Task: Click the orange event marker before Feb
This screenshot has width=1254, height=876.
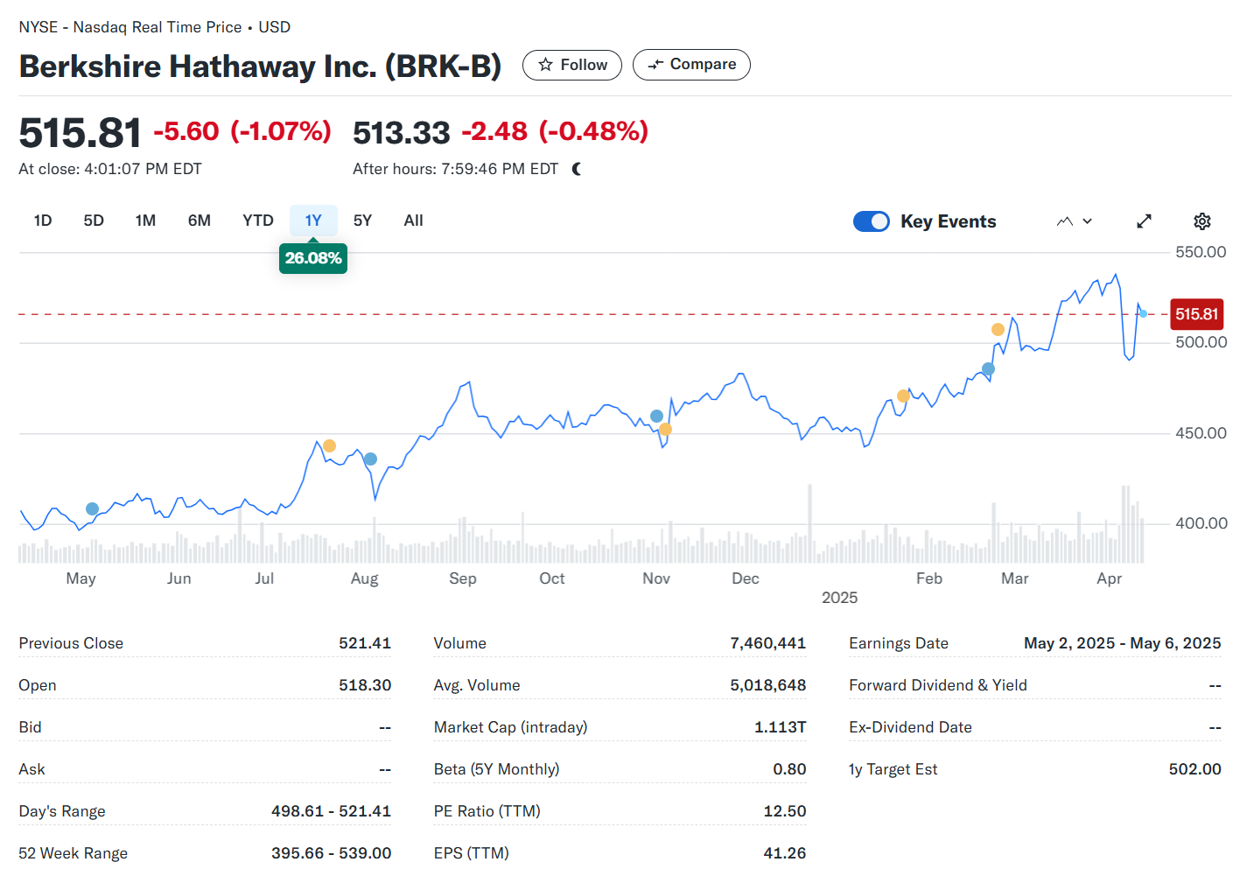Action: point(903,396)
